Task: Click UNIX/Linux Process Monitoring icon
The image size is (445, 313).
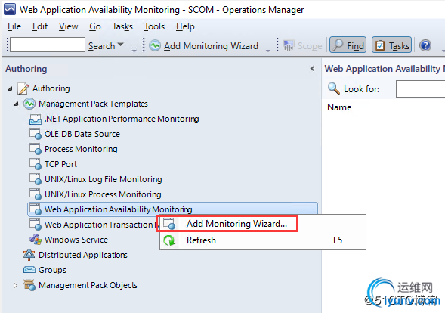Action: (x=36, y=194)
